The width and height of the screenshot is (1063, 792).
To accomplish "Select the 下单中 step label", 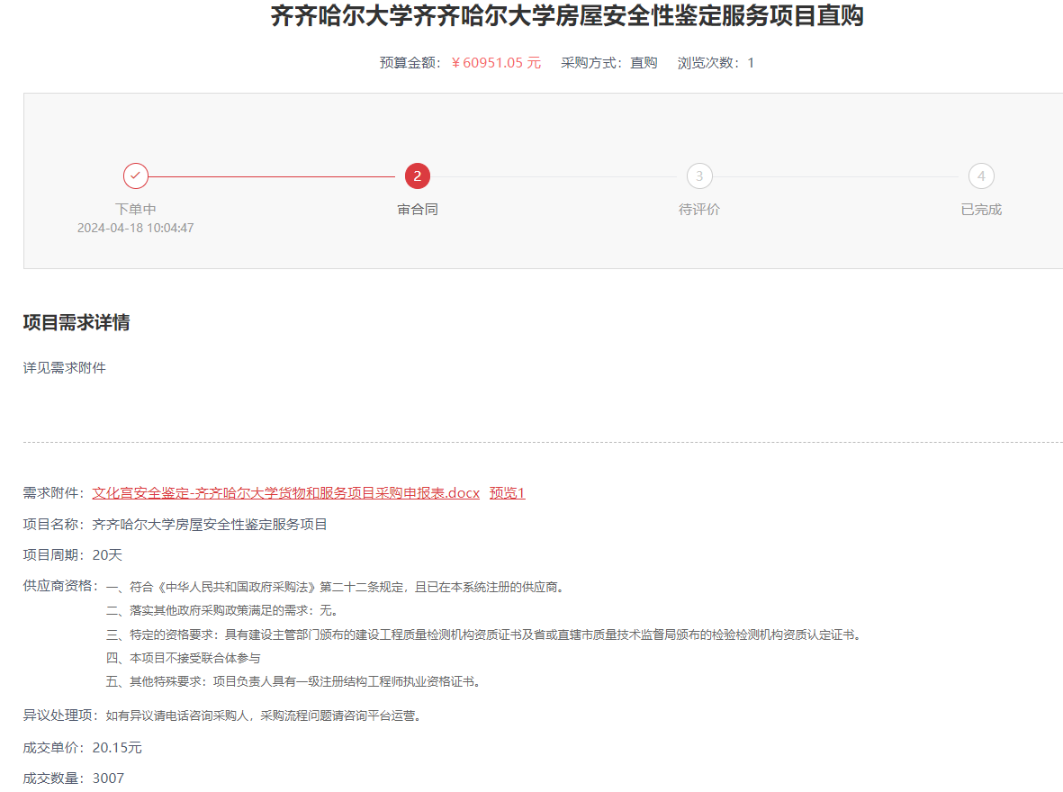I will [136, 209].
